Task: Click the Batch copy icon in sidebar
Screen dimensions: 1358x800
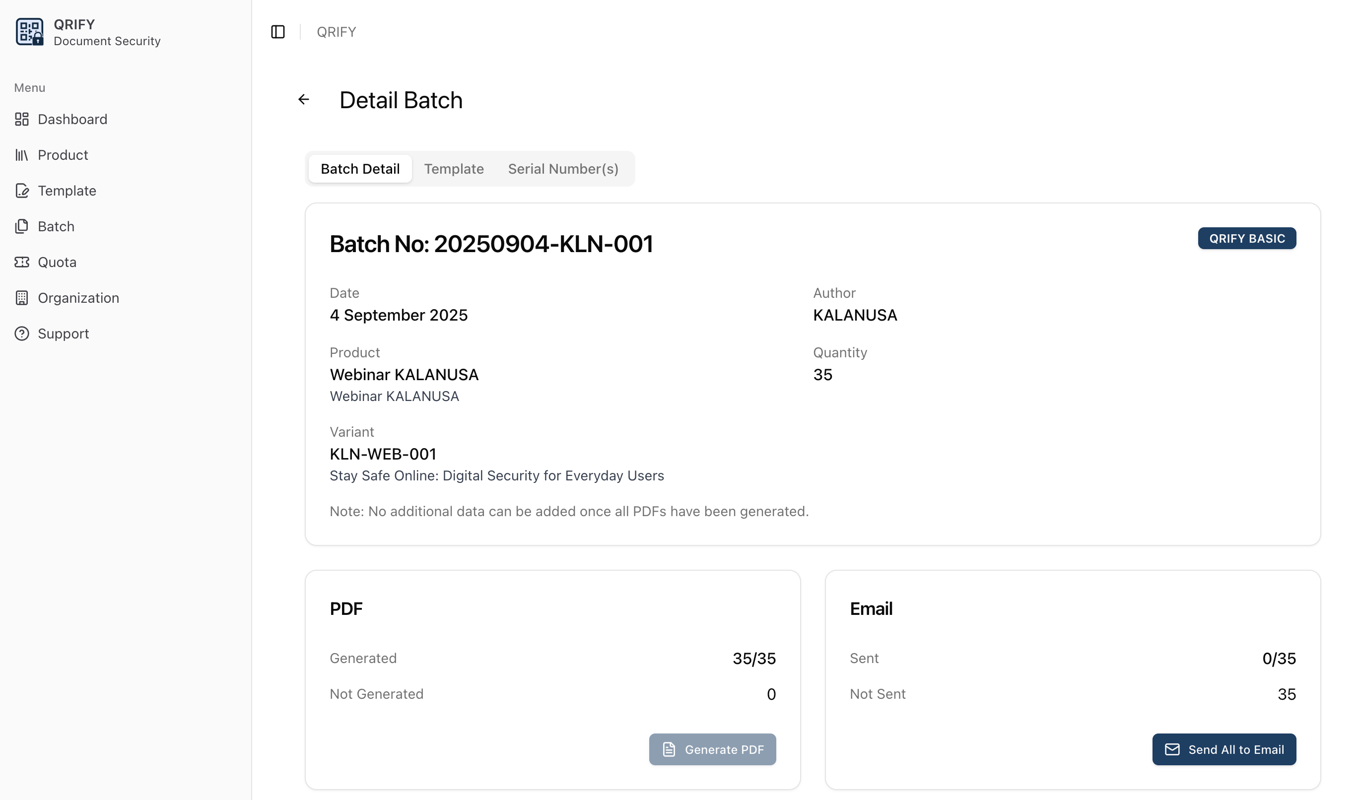Action: click(21, 226)
